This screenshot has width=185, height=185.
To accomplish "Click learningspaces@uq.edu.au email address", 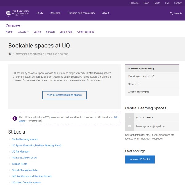I will [x=151, y=126].
